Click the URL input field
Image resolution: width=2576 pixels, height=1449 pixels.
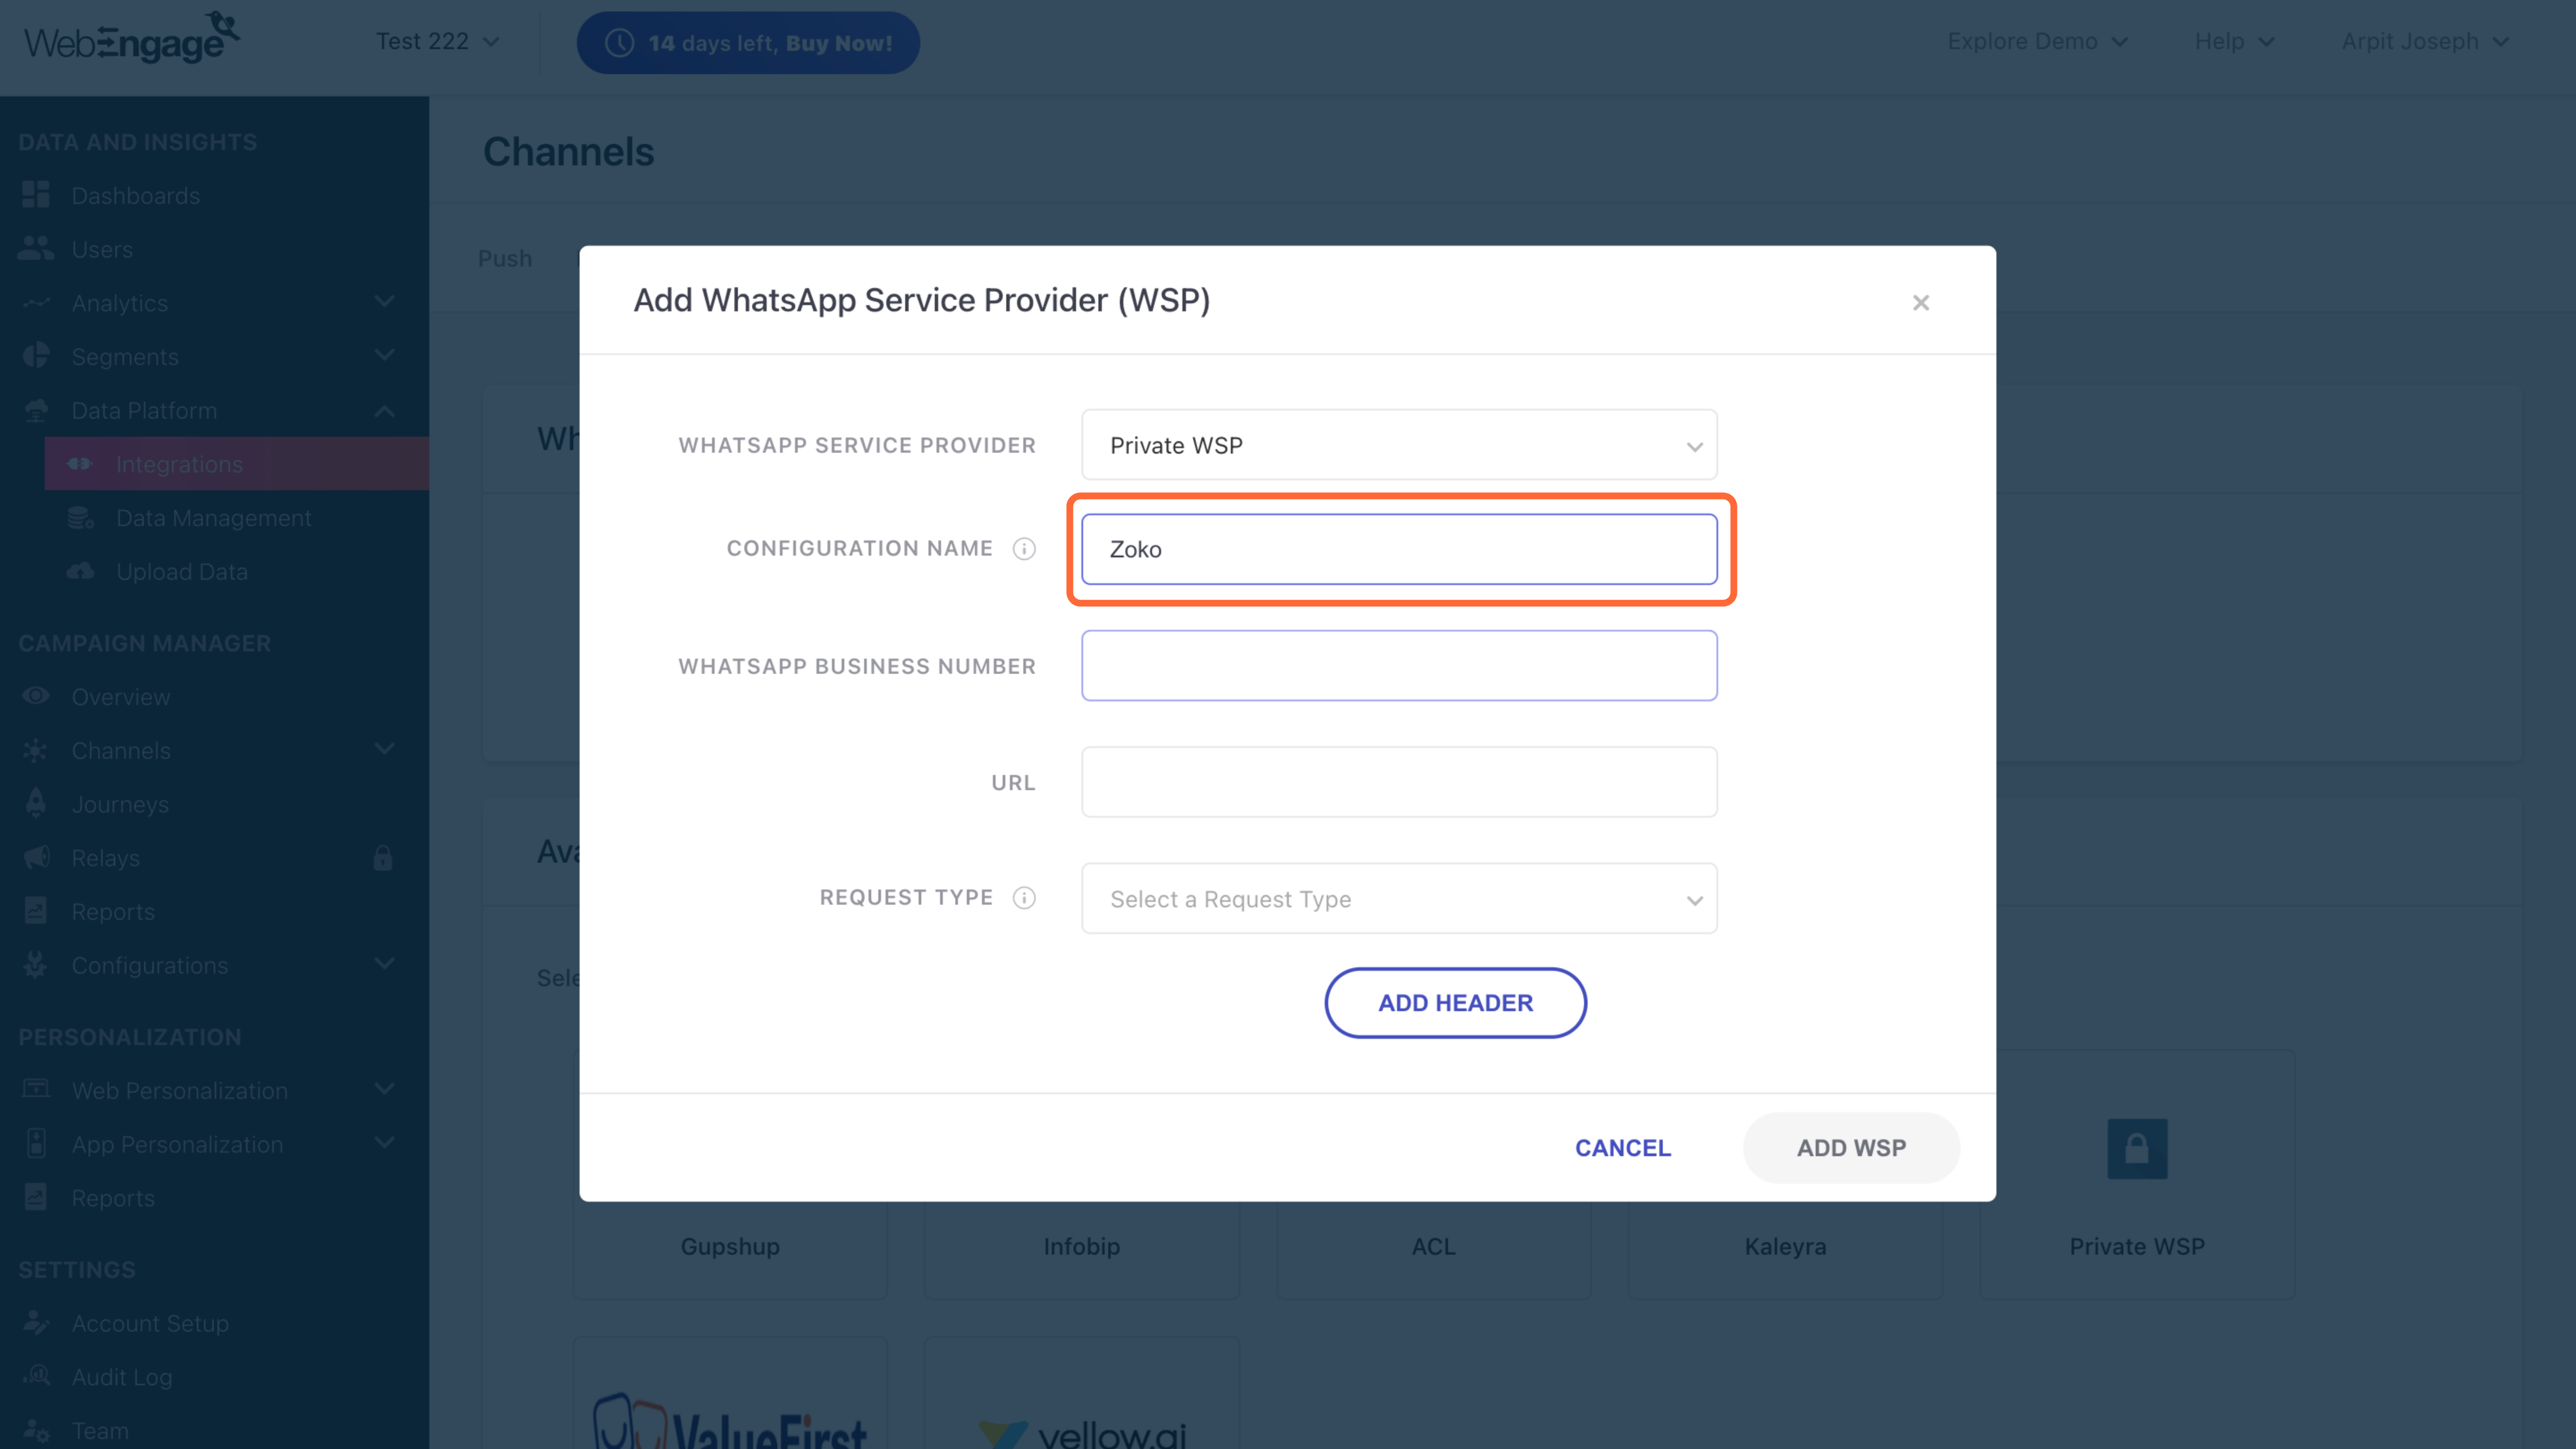pyautogui.click(x=1399, y=782)
